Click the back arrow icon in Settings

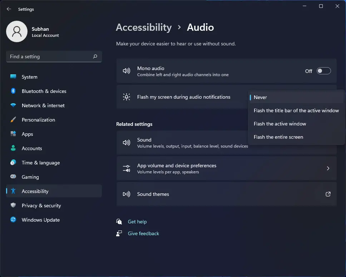click(9, 9)
